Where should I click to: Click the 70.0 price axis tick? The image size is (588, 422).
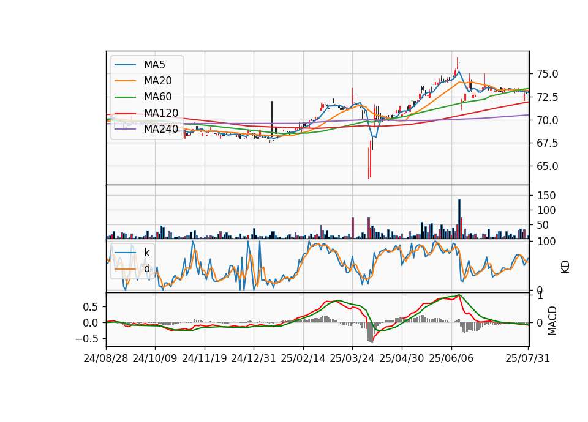click(x=547, y=120)
